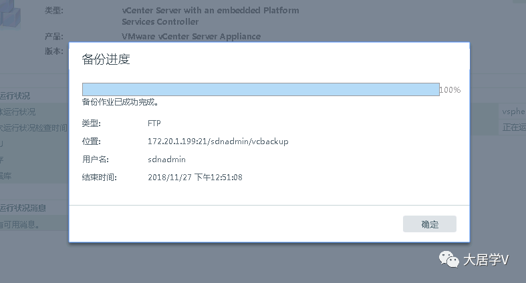Click the 用户名 label in the dialog
Image resolution: width=526 pixels, height=283 pixels.
(x=95, y=160)
